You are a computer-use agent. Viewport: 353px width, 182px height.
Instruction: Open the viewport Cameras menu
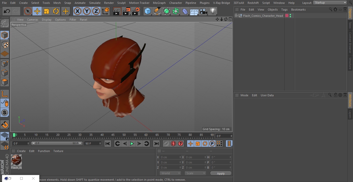point(33,20)
